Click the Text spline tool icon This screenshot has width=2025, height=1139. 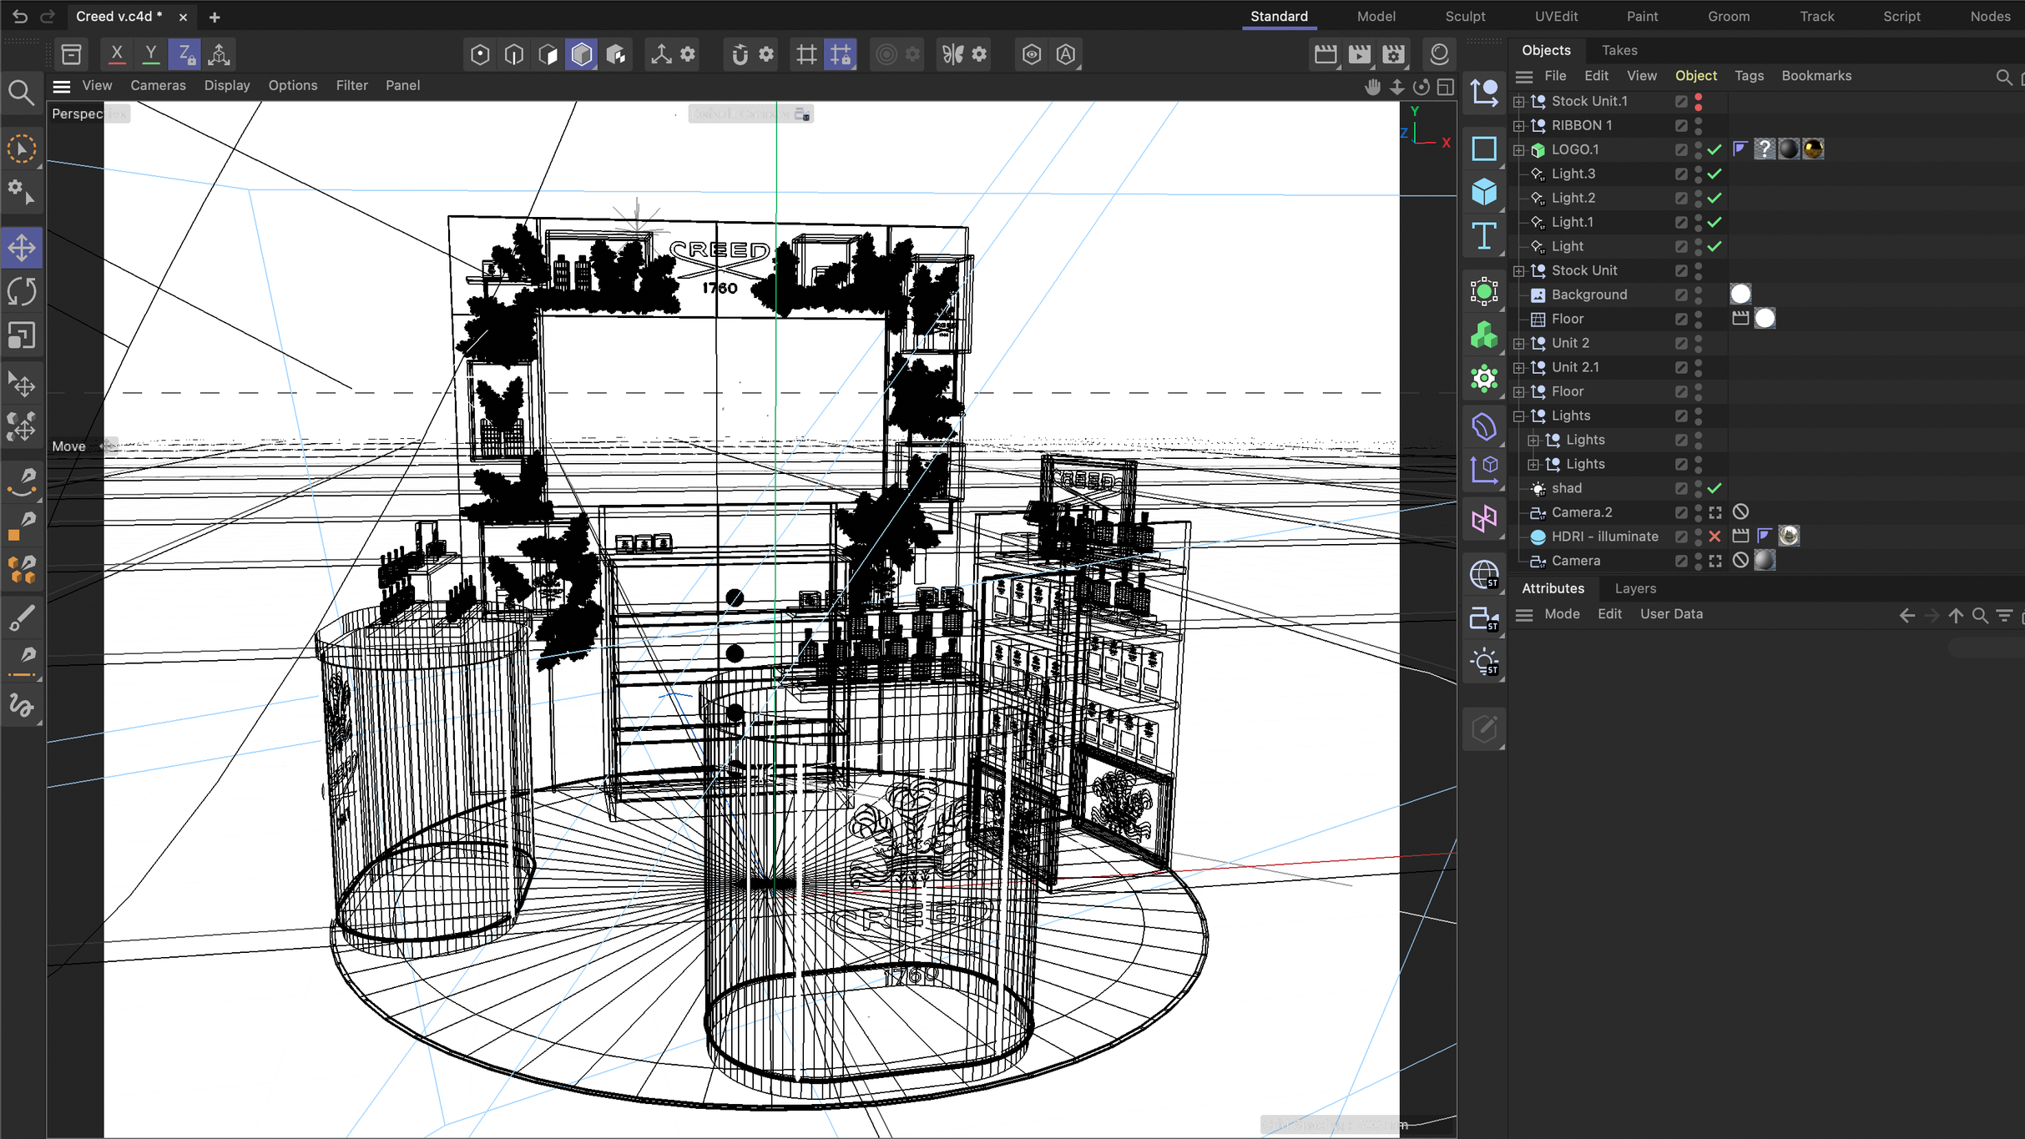point(1483,236)
